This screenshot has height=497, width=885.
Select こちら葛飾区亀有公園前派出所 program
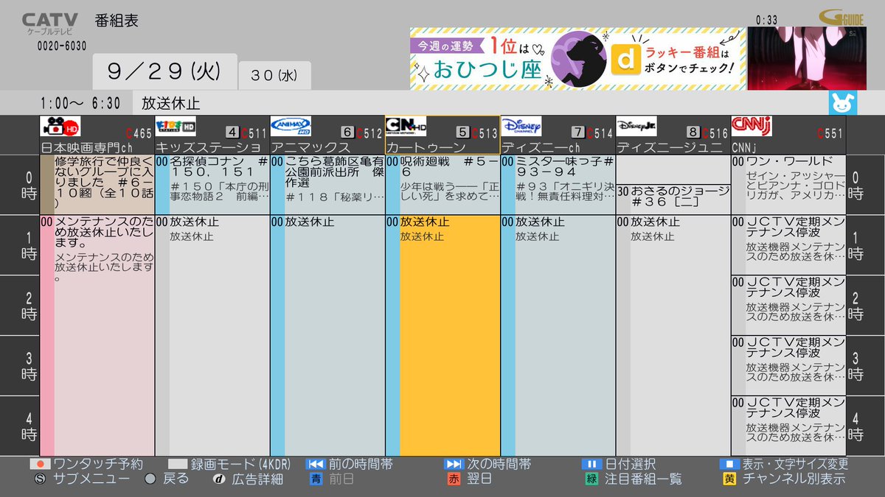click(327, 185)
